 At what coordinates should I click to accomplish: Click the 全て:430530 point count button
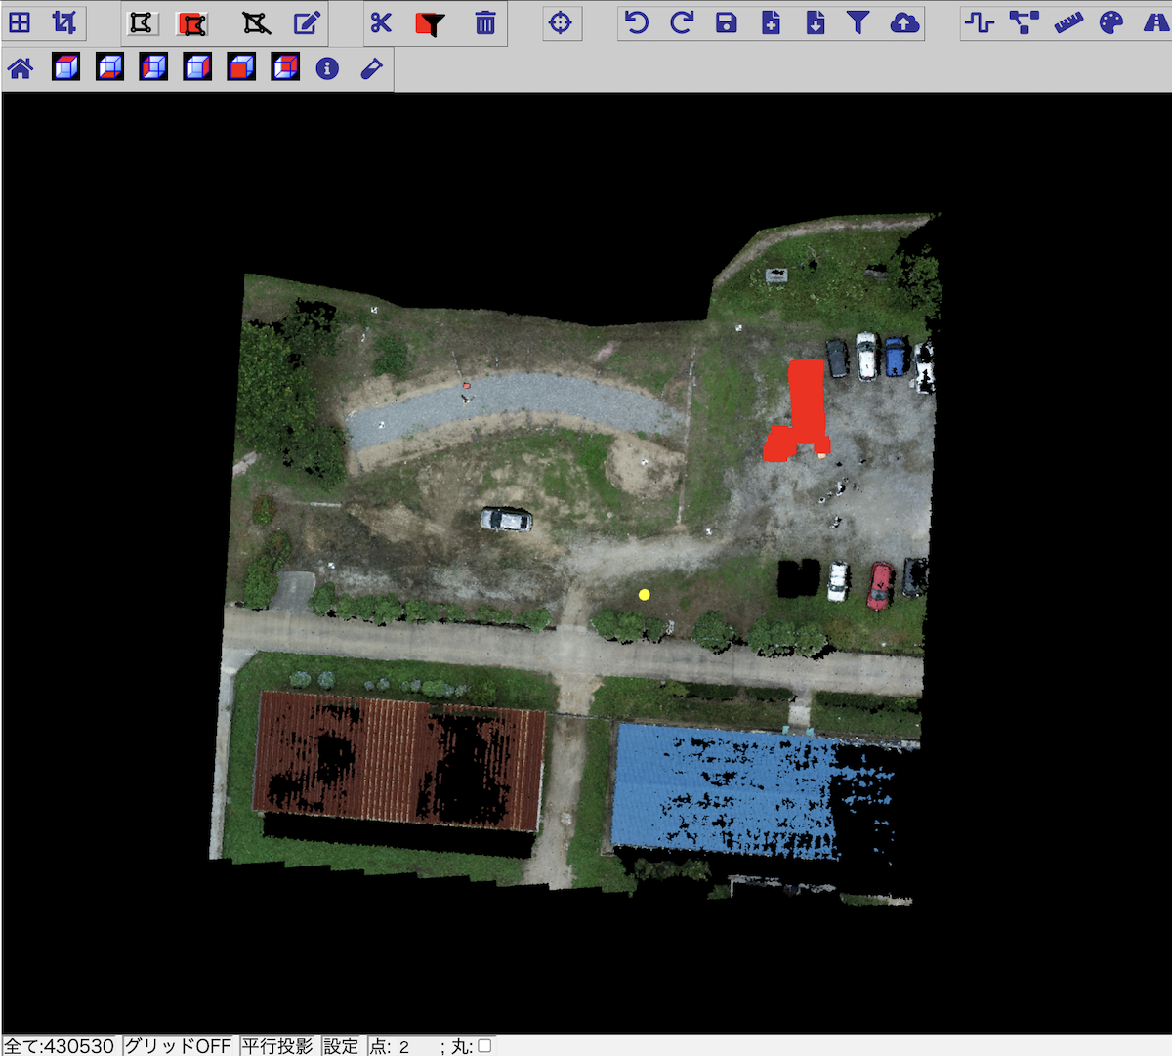tap(60, 1046)
